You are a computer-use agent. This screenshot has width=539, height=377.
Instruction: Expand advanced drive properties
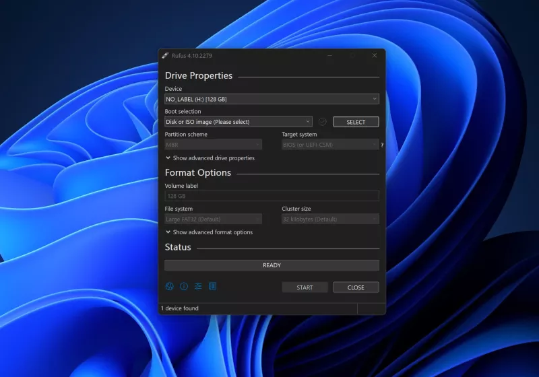click(210, 158)
